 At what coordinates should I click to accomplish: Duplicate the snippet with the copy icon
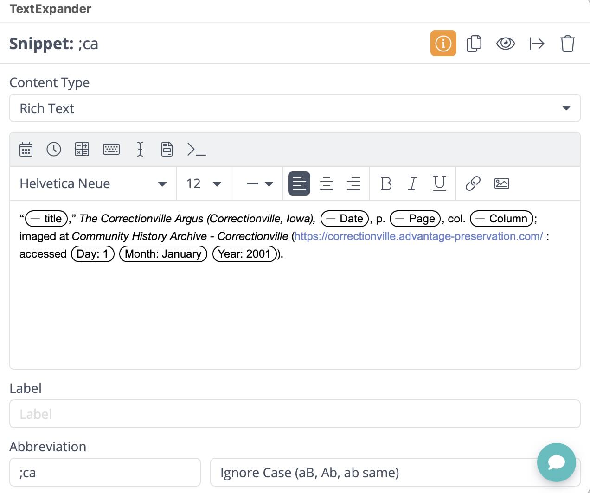(x=474, y=43)
